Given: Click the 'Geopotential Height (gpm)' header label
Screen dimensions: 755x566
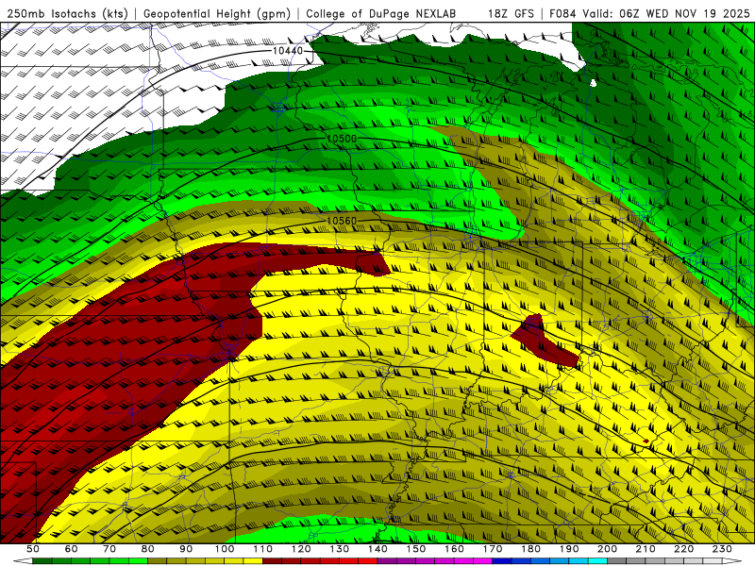Looking at the screenshot, I should 217,14.
